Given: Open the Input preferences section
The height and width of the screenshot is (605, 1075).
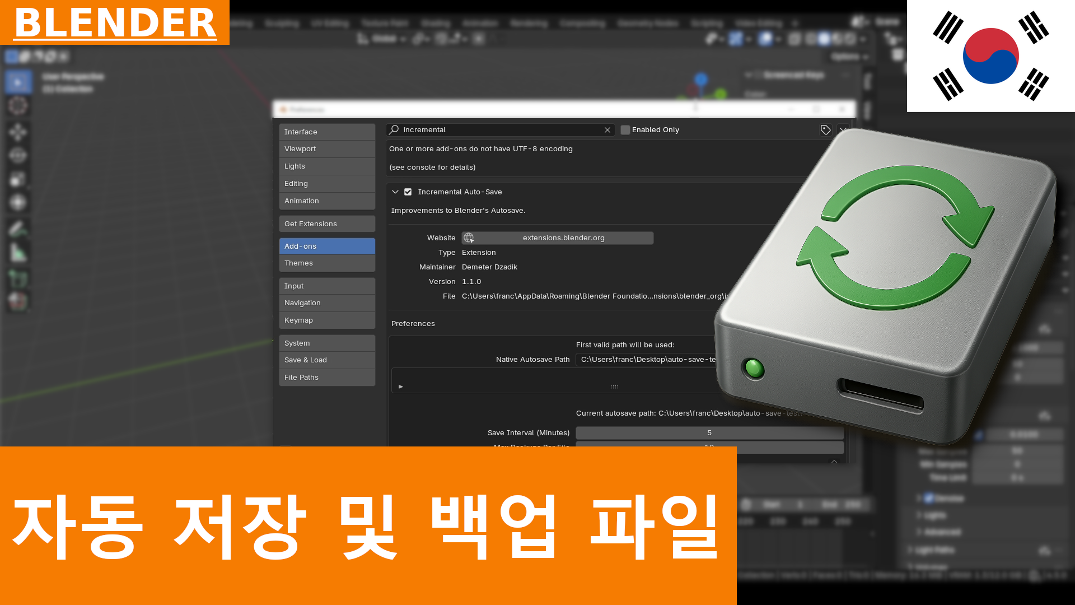Looking at the screenshot, I should pos(327,286).
